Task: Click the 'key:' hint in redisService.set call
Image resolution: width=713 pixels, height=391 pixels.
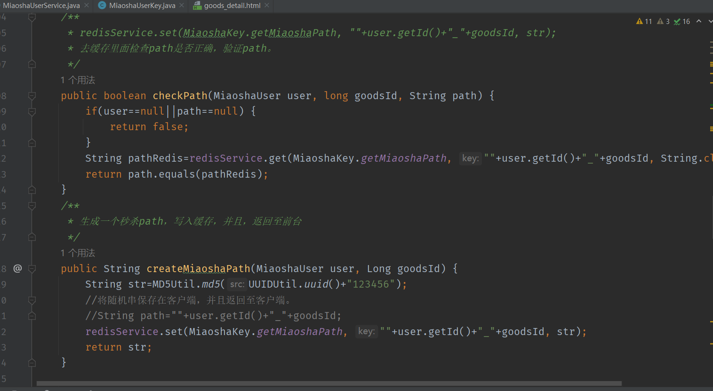Action: pos(366,331)
